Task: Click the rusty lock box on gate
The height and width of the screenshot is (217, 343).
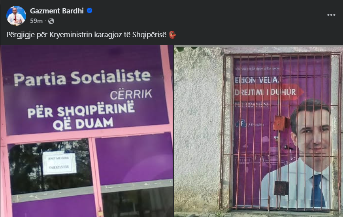Action: 280,123
